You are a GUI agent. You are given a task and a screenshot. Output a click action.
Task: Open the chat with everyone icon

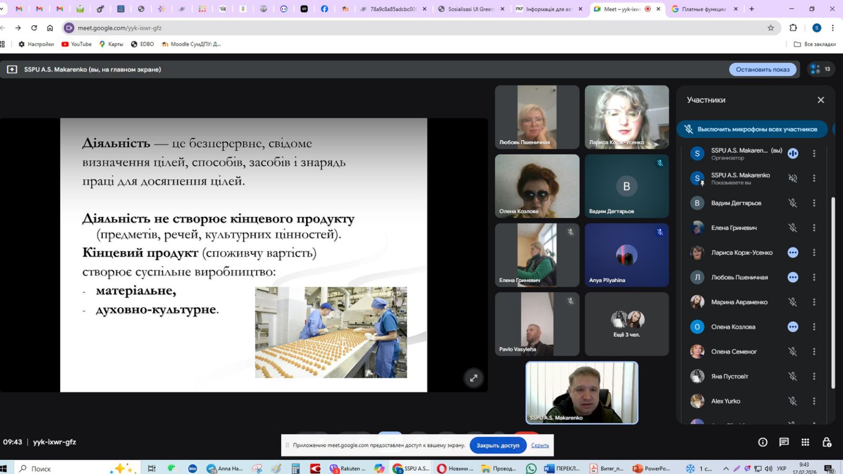point(784,442)
